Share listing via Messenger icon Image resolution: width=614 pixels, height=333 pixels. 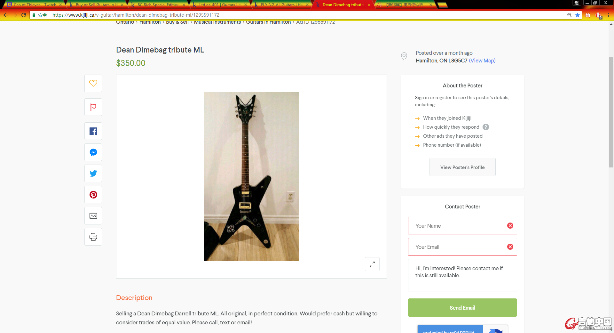pos(93,152)
